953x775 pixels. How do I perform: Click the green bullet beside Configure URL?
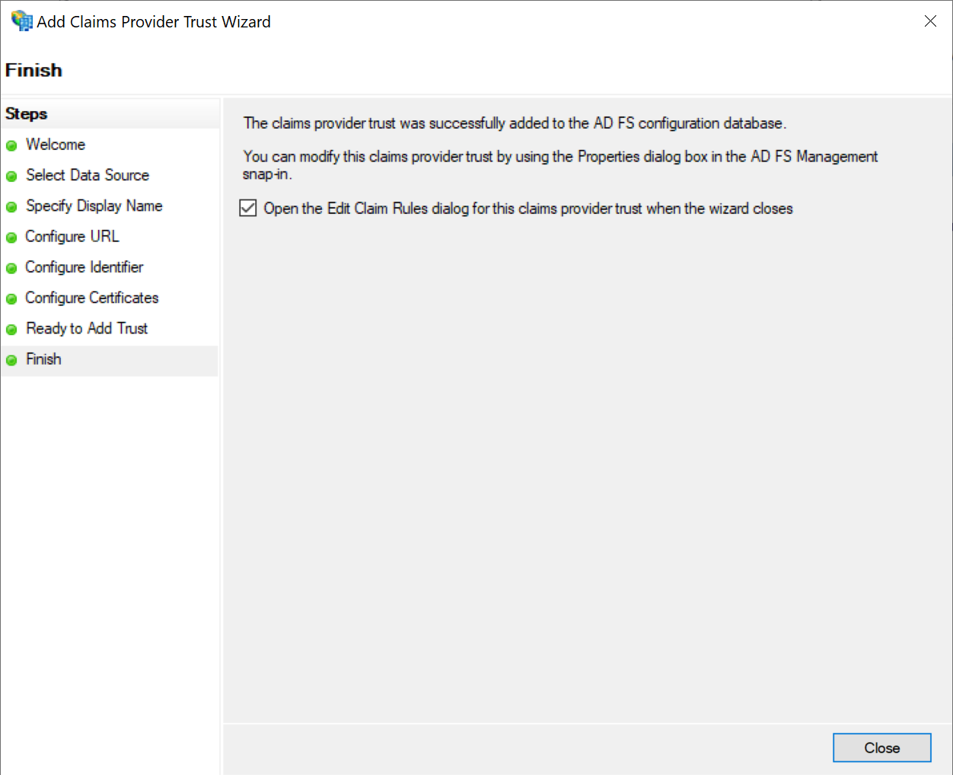(x=11, y=238)
